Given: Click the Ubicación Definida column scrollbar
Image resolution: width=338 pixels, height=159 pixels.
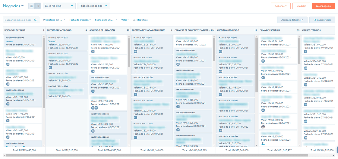Looking at the screenshot, I should 44,73.
